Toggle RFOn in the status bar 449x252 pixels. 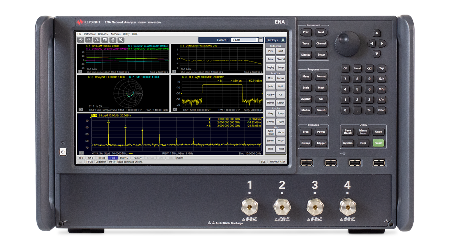coord(90,162)
